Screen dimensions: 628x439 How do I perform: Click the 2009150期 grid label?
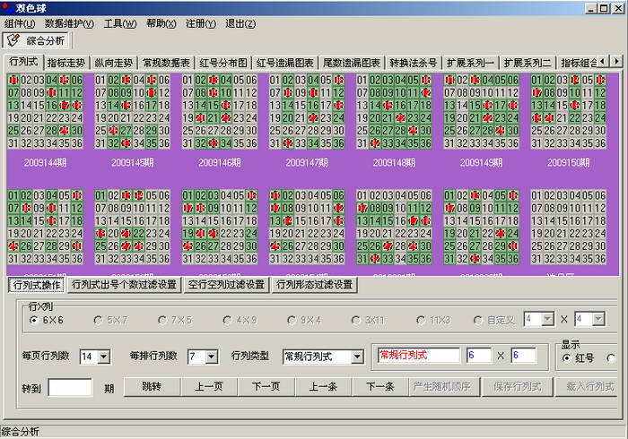tap(569, 163)
